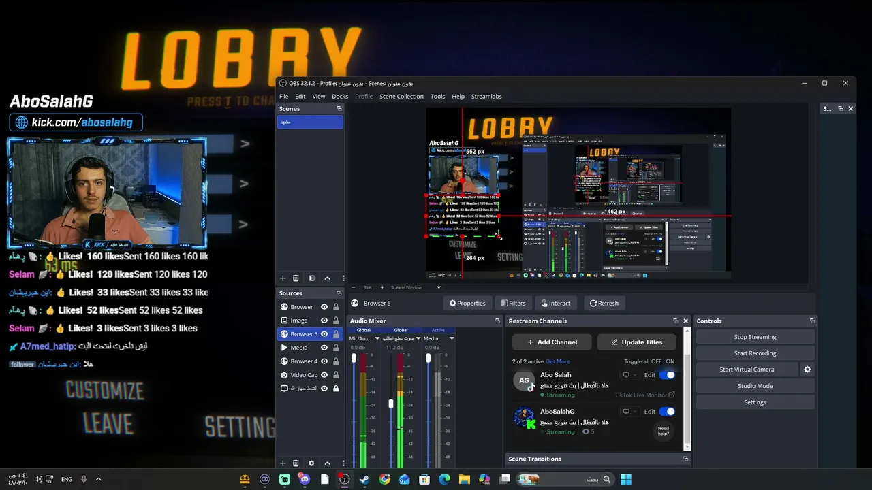Open the Docks menu

(340, 97)
